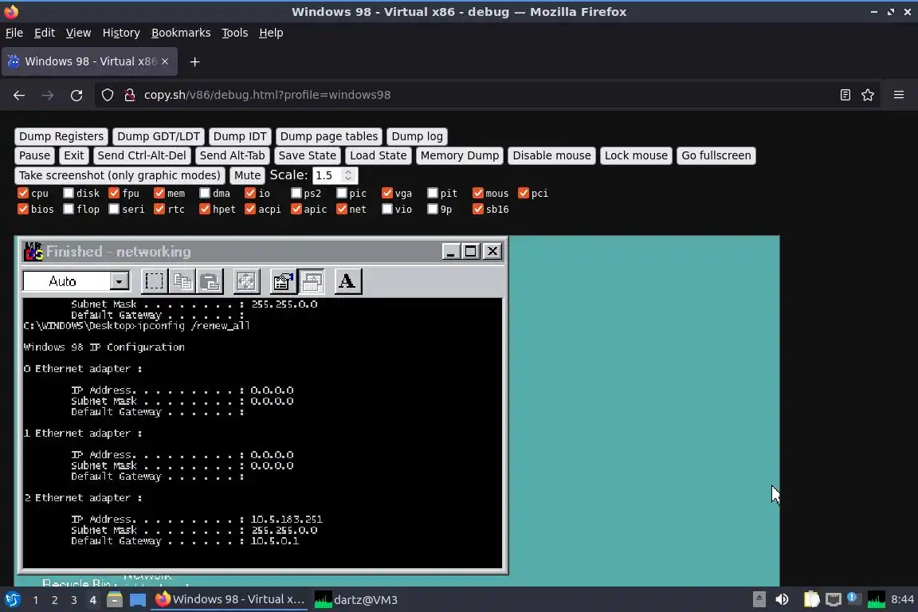Toggle the cpu checkbox
Image resolution: width=918 pixels, height=612 pixels.
click(23, 194)
